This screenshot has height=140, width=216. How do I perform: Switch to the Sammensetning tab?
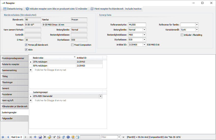pyautogui.click(x=14, y=70)
